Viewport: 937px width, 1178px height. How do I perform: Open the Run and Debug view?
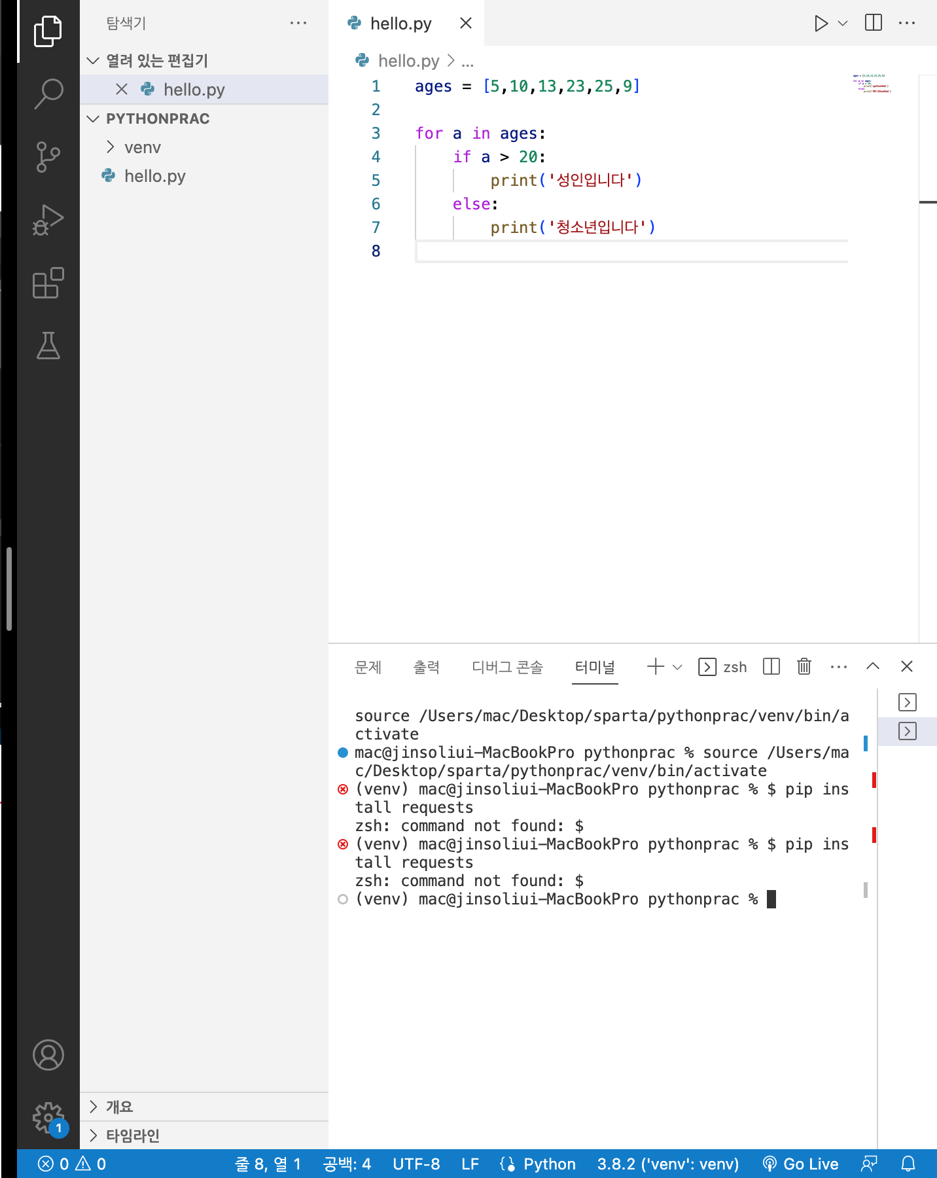(48, 220)
